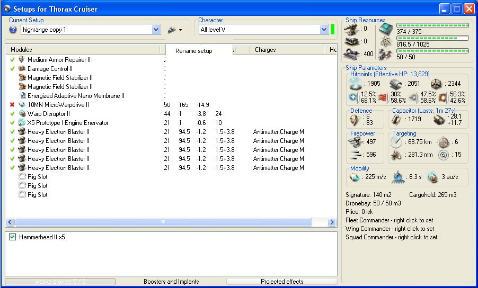The height and width of the screenshot is (288, 478).
Task: Click the Defence repair icon
Action: [355, 120]
